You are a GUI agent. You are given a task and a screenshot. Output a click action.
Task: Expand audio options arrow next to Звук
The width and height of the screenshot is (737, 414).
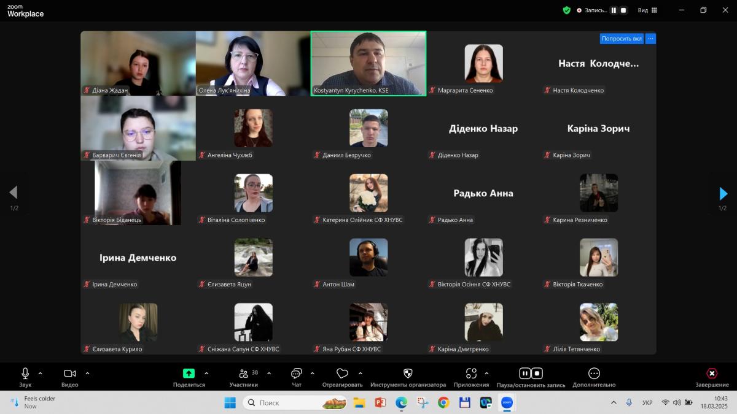point(41,373)
